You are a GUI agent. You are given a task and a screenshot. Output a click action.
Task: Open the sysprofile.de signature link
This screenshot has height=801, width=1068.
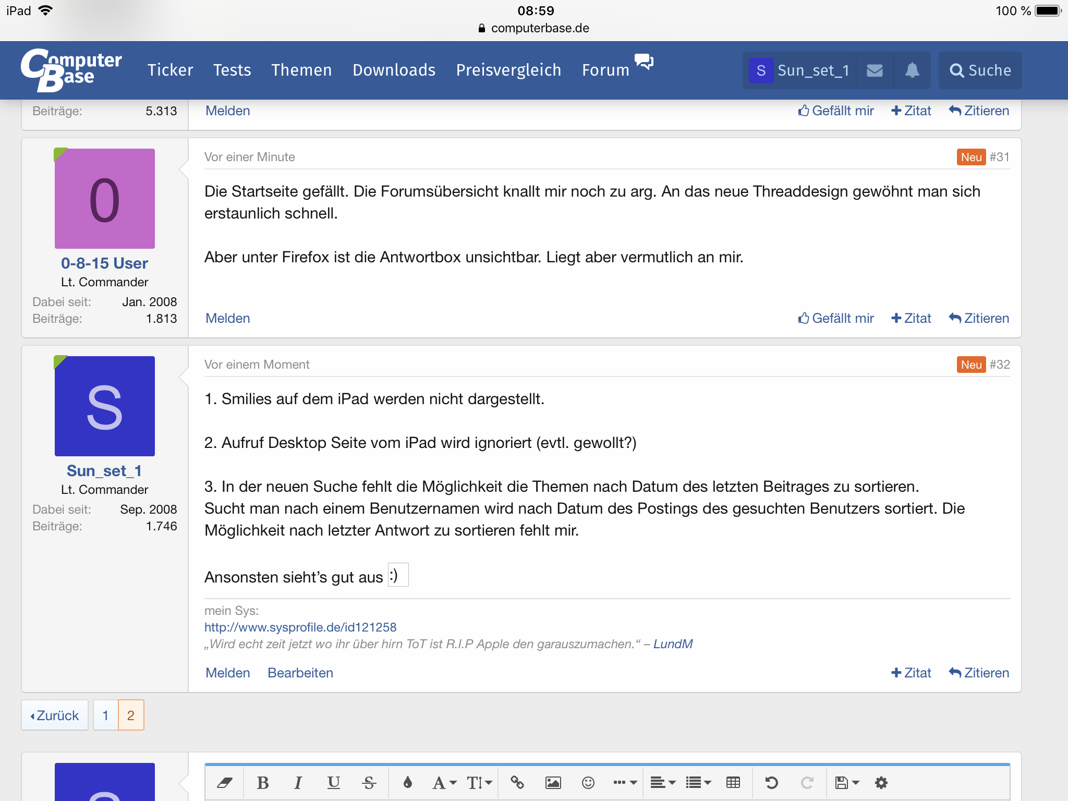[300, 627]
